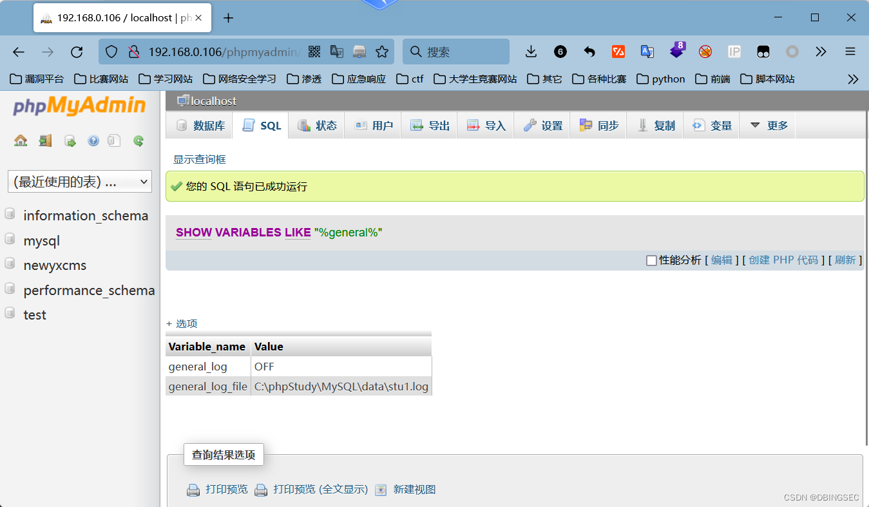The height and width of the screenshot is (507, 869).
Task: Open the 复制 tab
Action: coord(655,126)
